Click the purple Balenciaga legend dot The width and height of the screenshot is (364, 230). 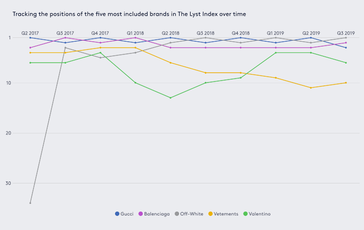point(141,214)
